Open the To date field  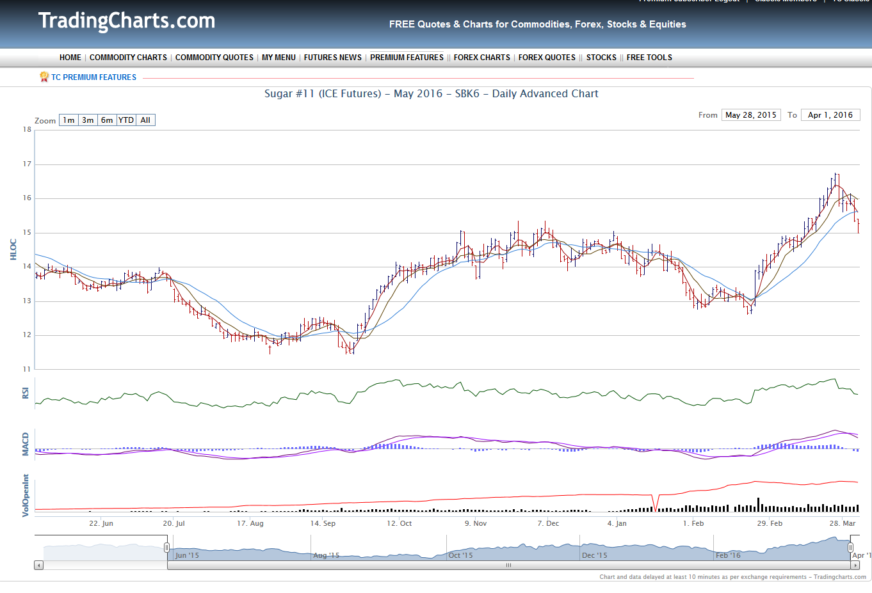[830, 115]
